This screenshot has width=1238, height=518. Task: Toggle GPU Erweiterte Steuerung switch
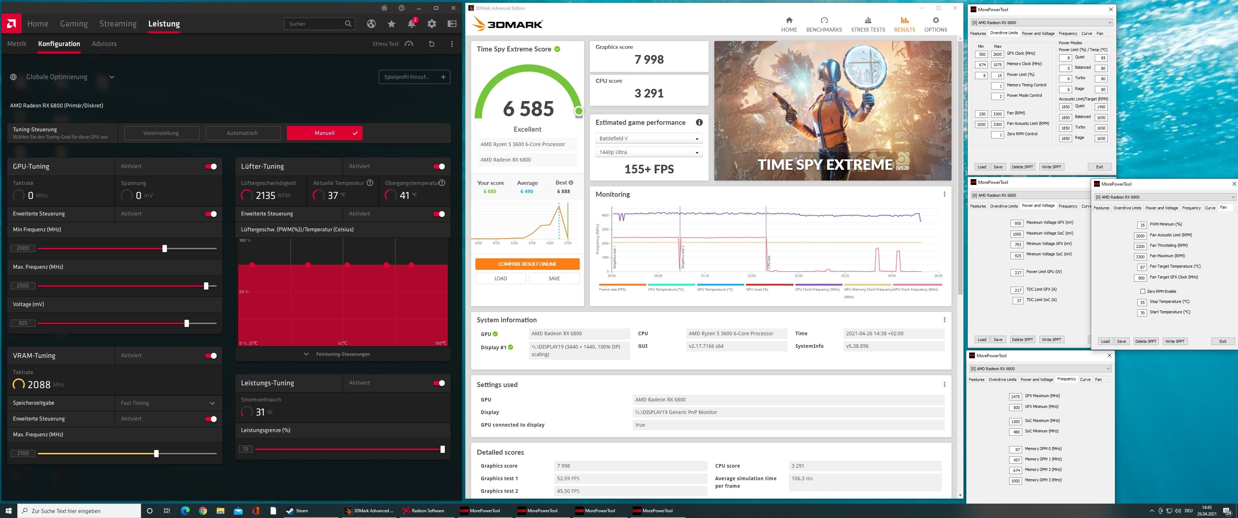pos(211,214)
